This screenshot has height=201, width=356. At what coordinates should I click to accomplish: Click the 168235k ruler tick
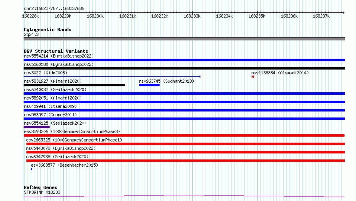257,16
